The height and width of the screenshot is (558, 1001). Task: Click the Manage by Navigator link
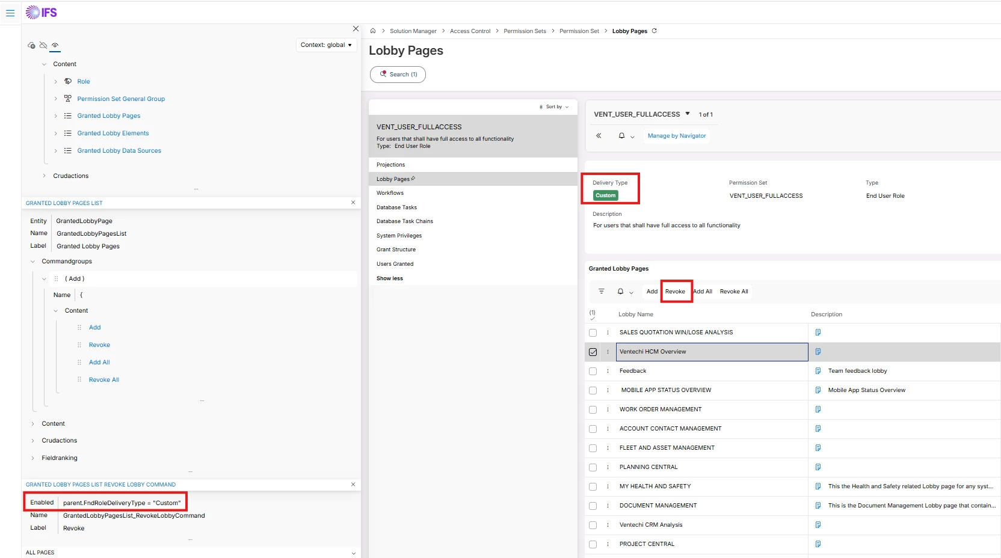[677, 136]
